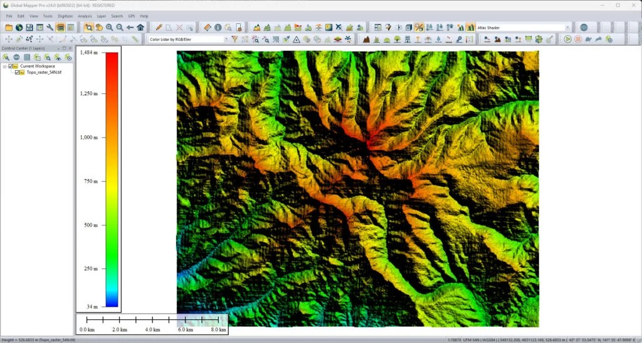
Task: Open Color Lidar by RGB/Elev dropdown
Action: click(226, 39)
